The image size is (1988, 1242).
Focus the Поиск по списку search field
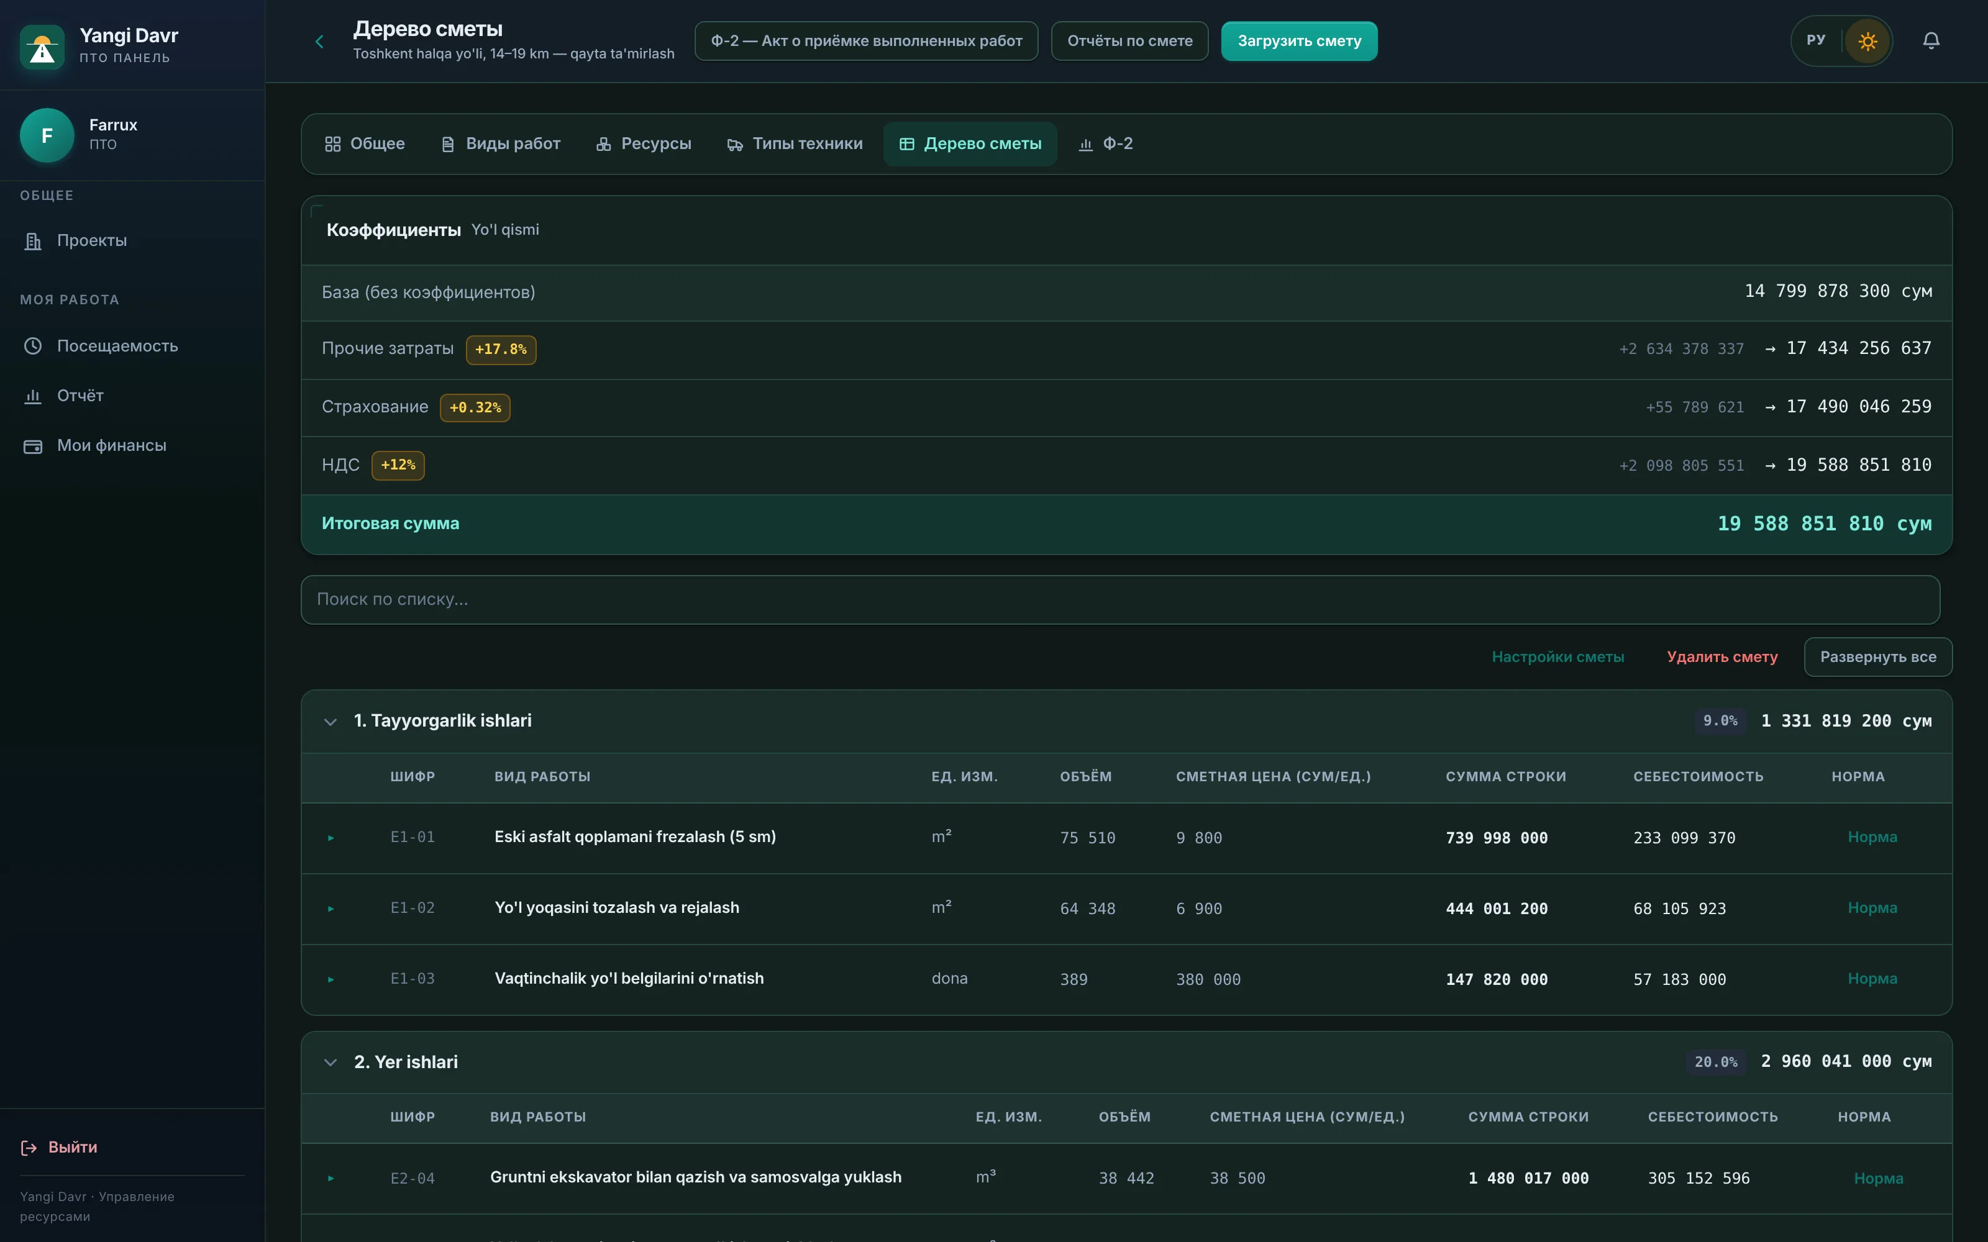1121,600
